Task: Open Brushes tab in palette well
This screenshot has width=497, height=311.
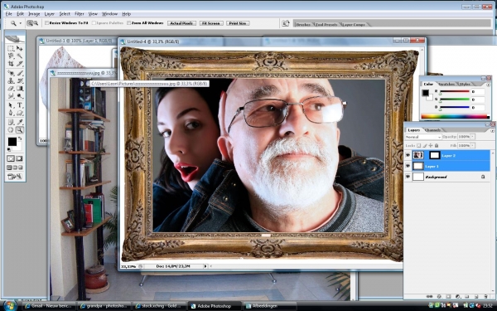Action: pyautogui.click(x=303, y=24)
